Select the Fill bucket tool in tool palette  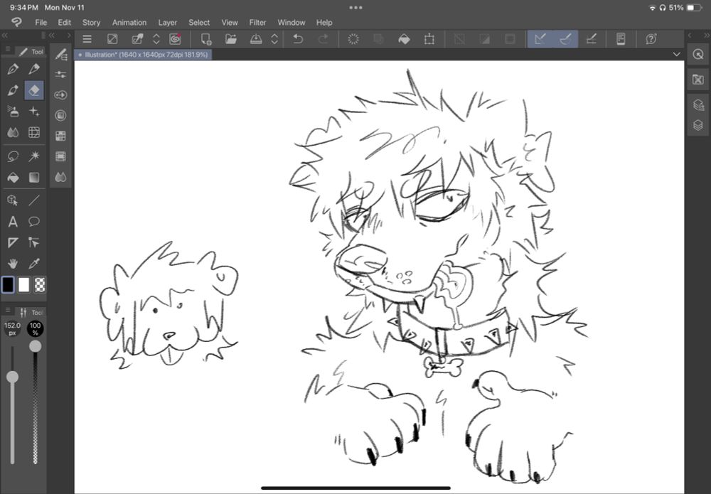(x=13, y=177)
